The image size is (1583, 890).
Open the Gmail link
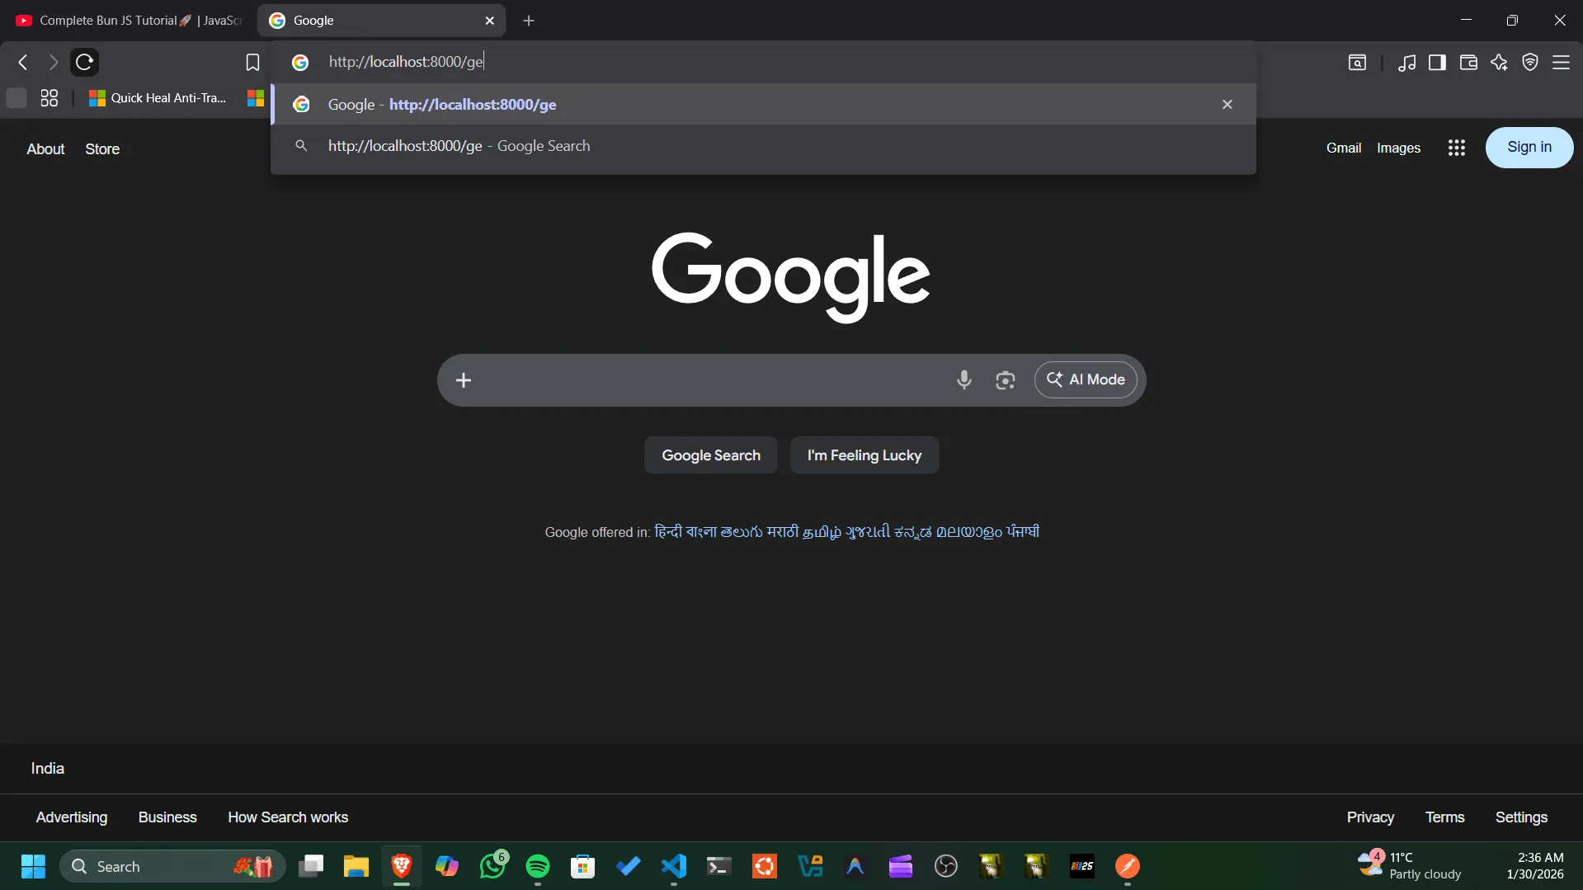pyautogui.click(x=1343, y=148)
